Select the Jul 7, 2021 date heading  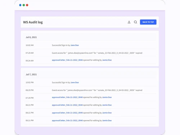pos(31,75)
